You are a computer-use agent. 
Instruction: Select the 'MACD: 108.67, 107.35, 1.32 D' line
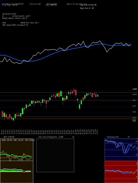pos(15,18)
